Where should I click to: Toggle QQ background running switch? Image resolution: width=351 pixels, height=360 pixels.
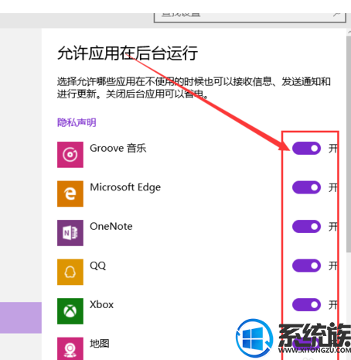point(306,266)
